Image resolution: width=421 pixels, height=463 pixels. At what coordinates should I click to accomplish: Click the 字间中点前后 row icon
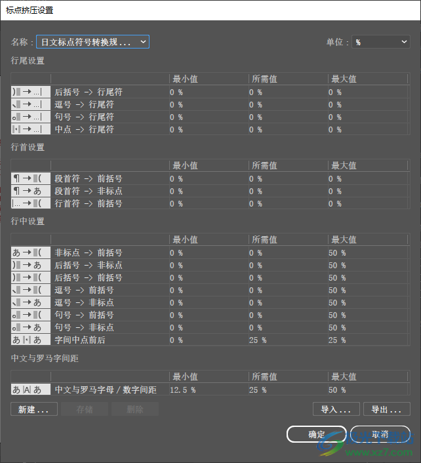pyautogui.click(x=31, y=340)
